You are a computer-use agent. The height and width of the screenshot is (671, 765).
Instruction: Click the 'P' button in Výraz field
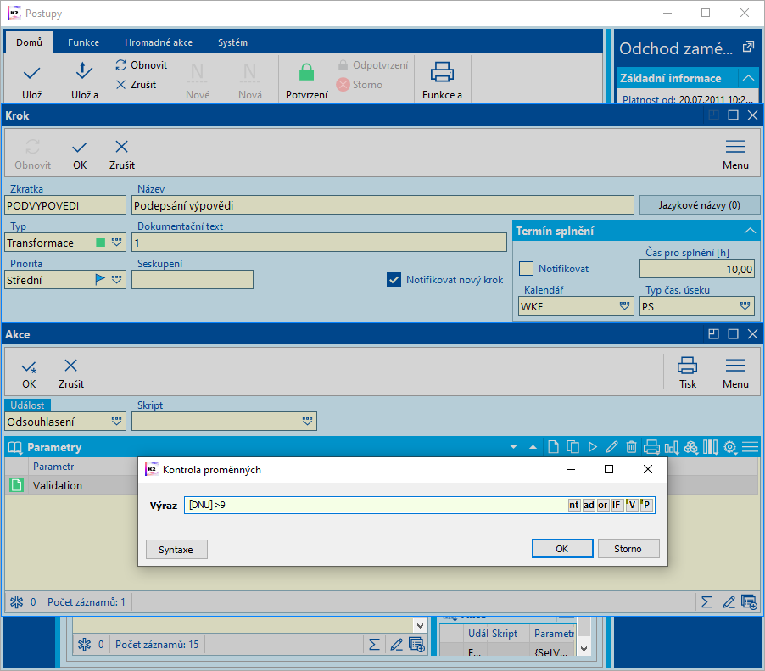pyautogui.click(x=646, y=505)
